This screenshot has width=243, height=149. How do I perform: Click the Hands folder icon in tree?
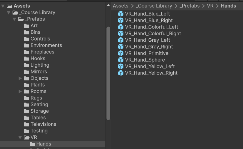click(x=32, y=144)
